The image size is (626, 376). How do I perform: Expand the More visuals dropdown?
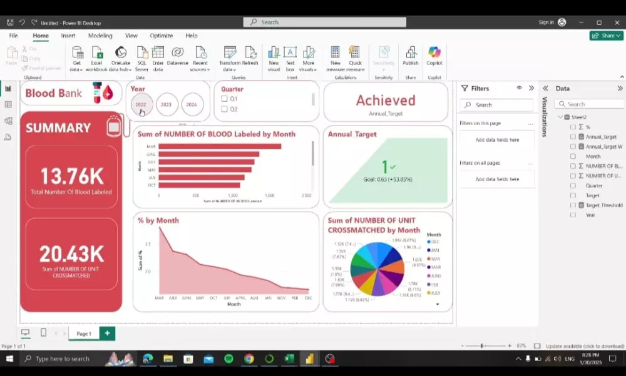click(308, 56)
